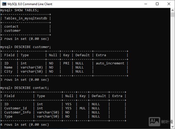This screenshot has width=175, height=129.
Task: Minimize the MySQL Command Line Client window
Action: 146,4
